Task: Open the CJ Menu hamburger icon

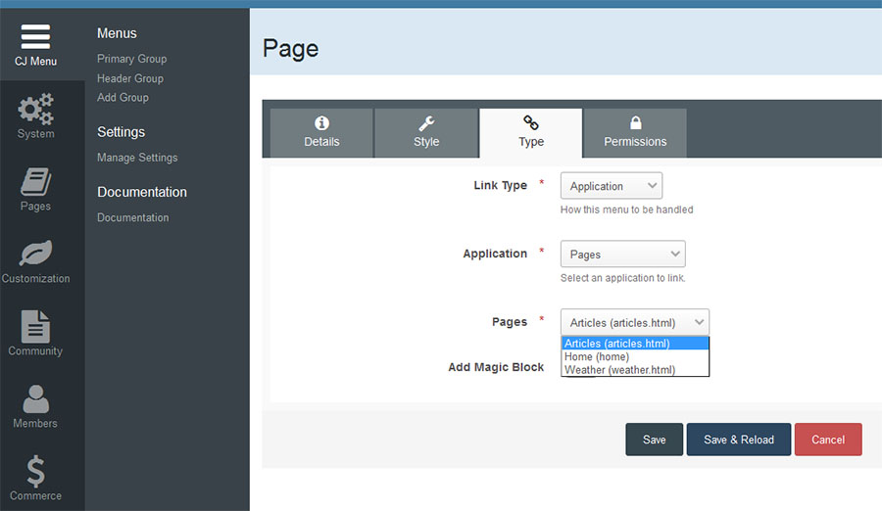Action: (x=35, y=35)
